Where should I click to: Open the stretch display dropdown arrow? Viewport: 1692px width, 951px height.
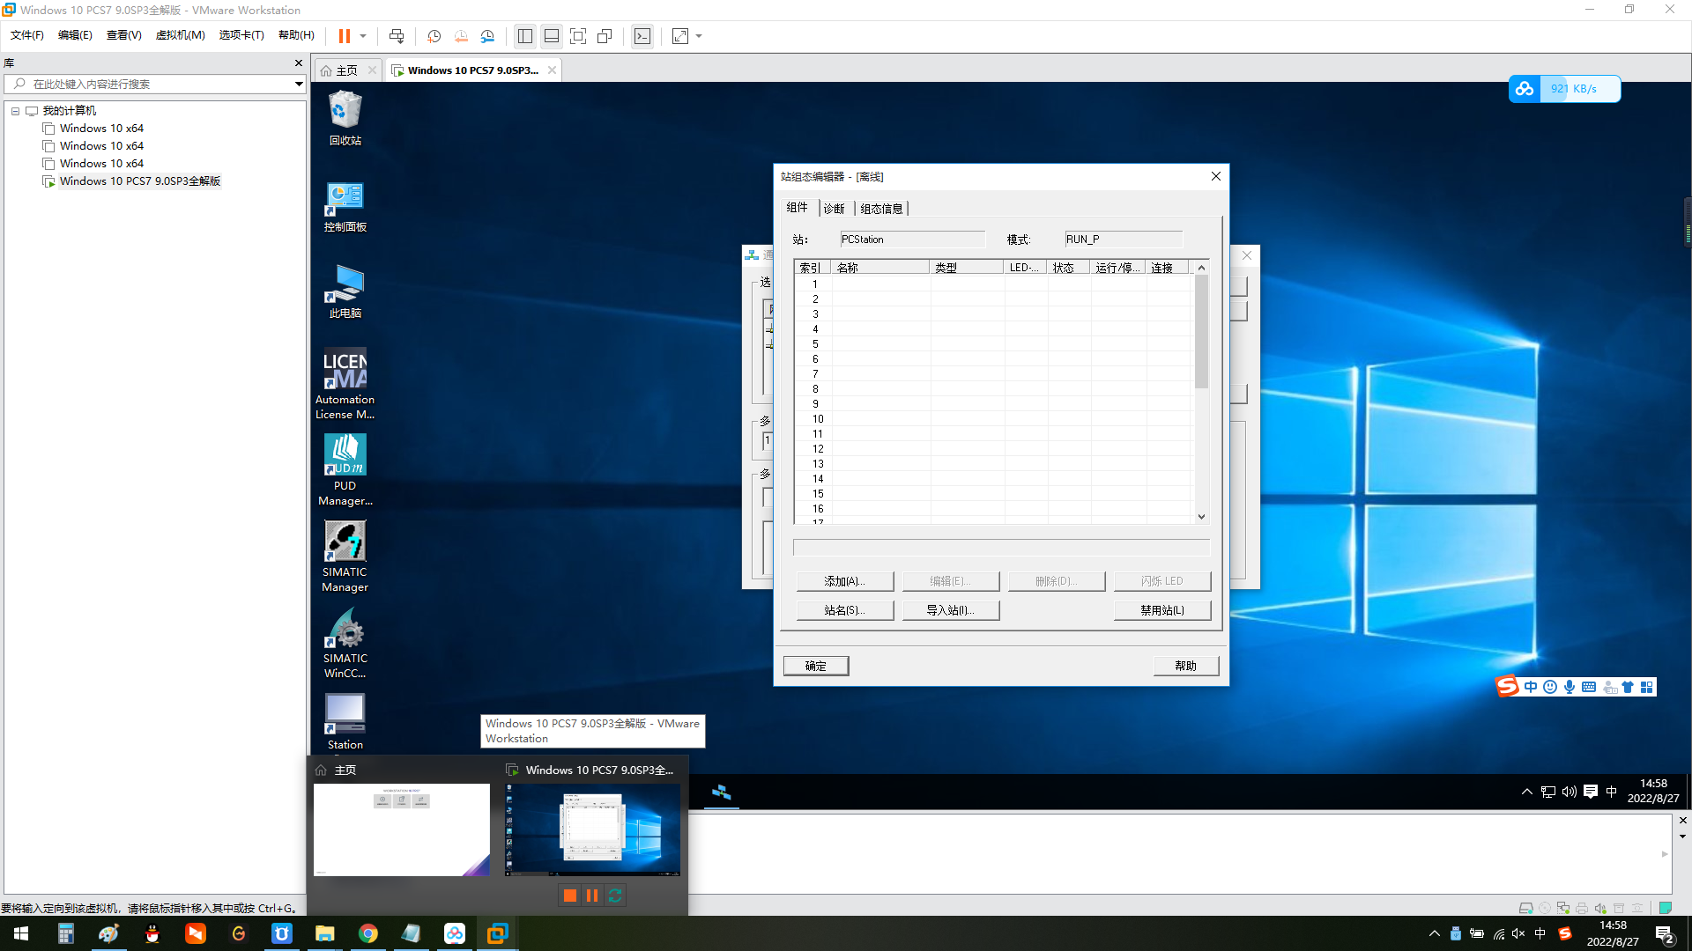tap(699, 36)
